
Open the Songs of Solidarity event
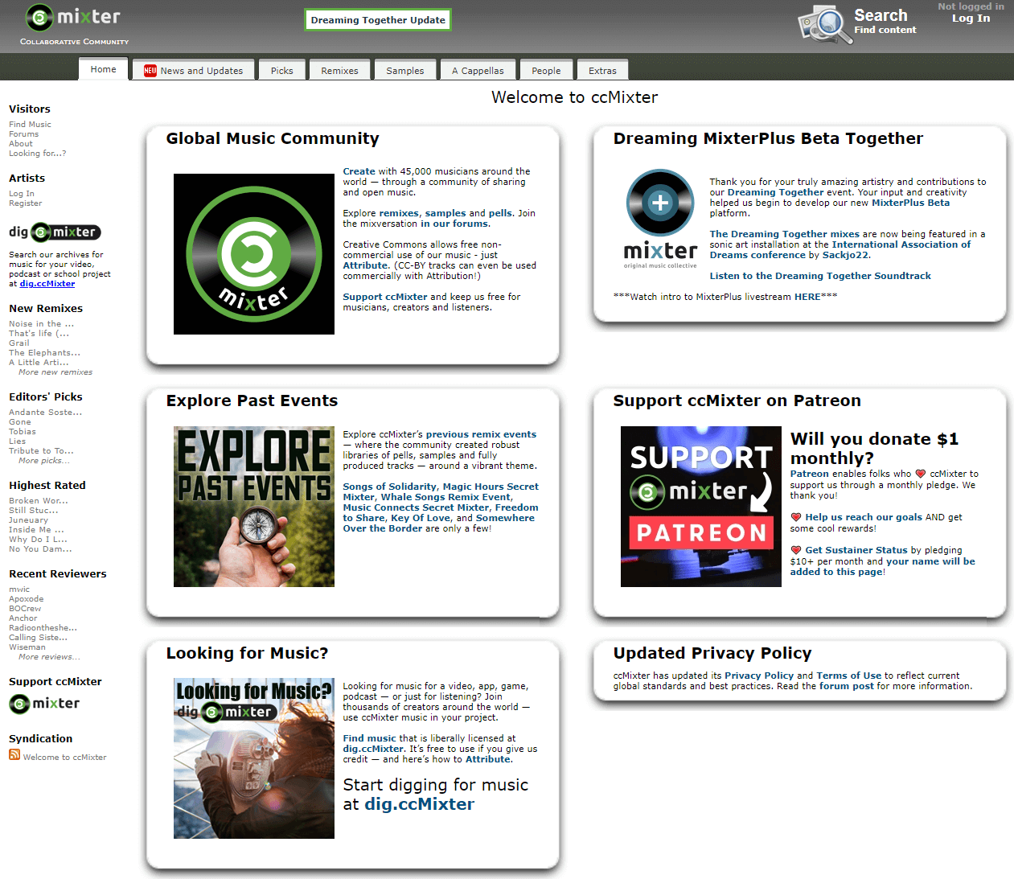point(390,487)
